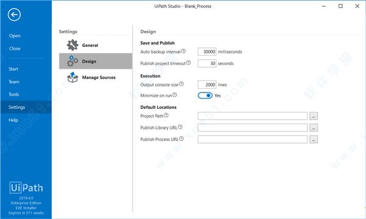Click help icon beside Publish Process URL
The width and height of the screenshot is (366, 219).
click(181, 139)
